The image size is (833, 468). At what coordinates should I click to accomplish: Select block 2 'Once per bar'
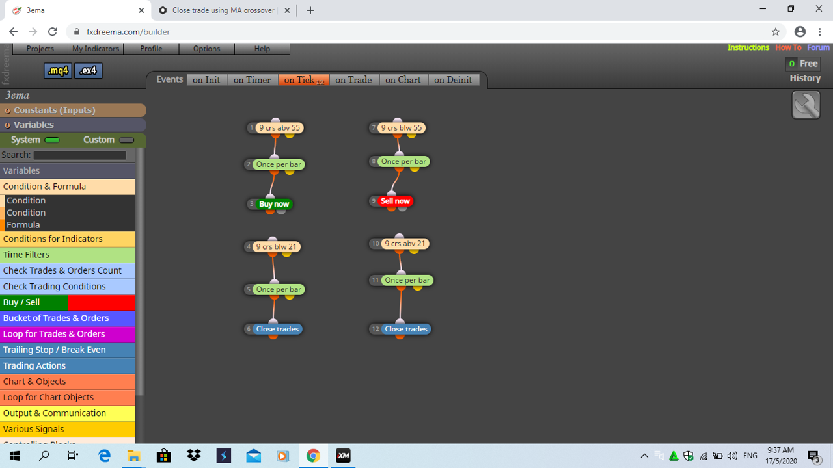point(279,164)
